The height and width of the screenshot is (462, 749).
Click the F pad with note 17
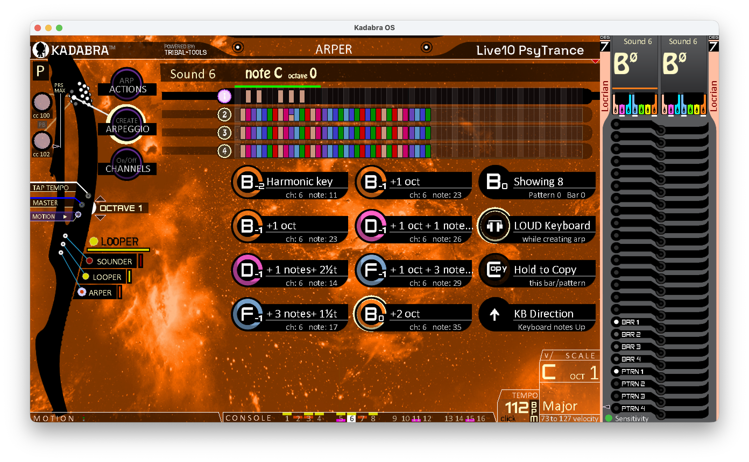pos(290,315)
